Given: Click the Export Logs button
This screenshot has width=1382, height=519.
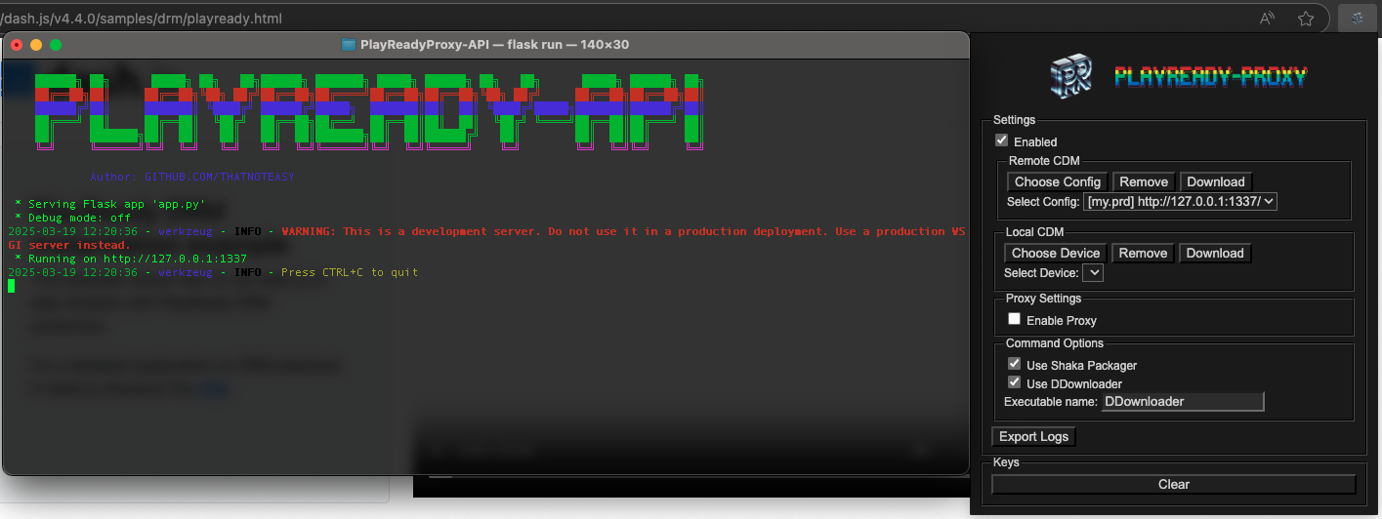Looking at the screenshot, I should point(1033,436).
